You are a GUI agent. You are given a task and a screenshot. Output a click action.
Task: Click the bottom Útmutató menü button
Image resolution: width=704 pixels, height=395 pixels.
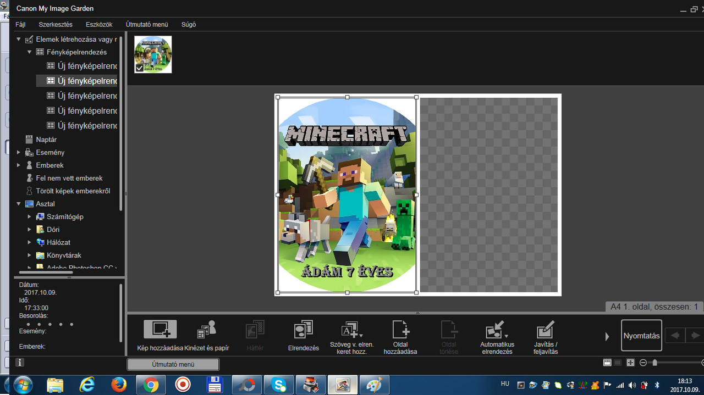(x=173, y=364)
